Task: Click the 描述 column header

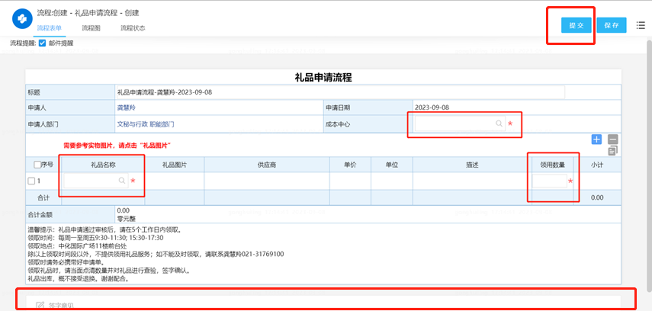Action: pos(472,165)
